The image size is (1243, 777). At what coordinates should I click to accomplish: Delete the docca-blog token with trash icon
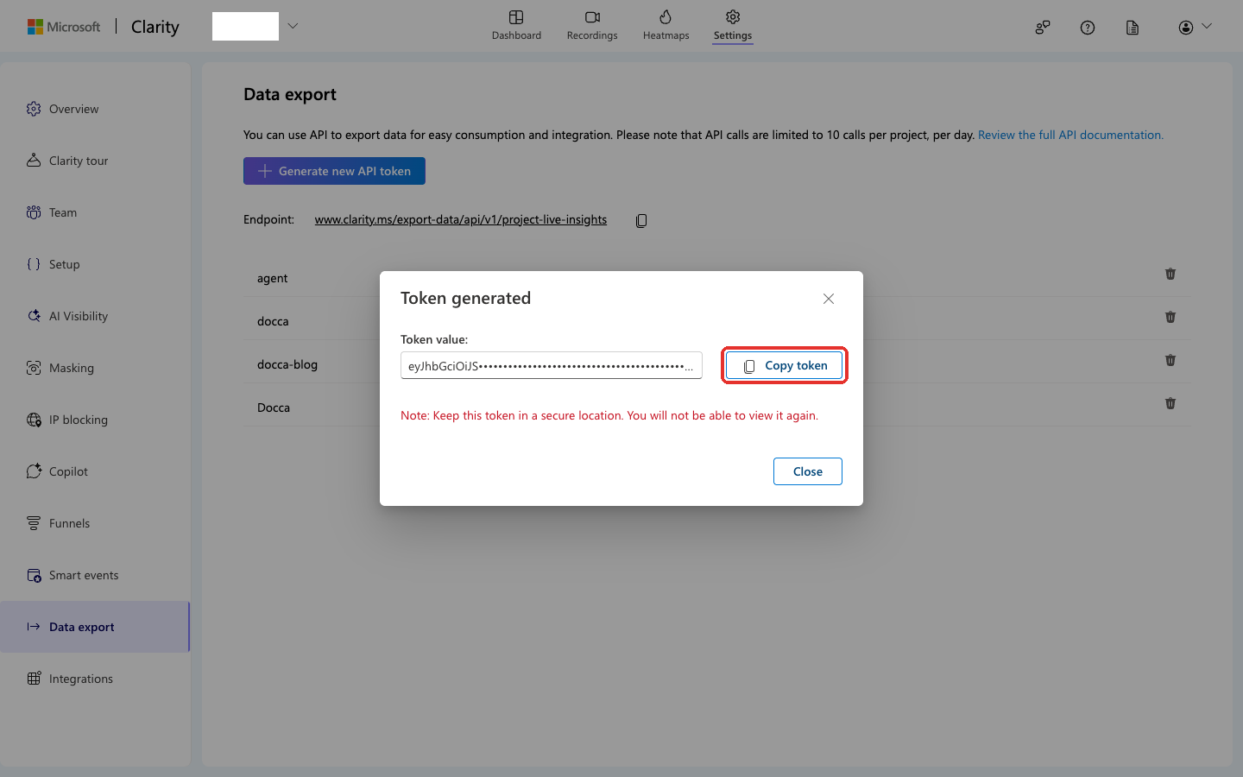(1170, 360)
